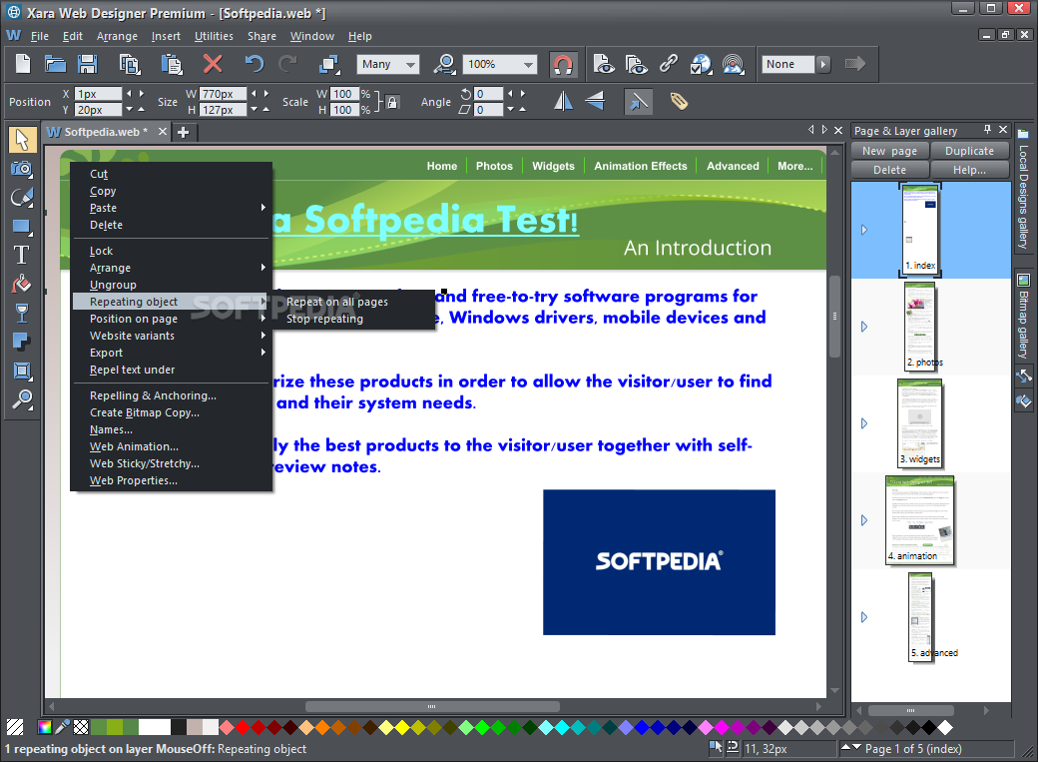Click the canvas horizontal scrollbar thumb
This screenshot has height=762, width=1038.
pos(431,706)
